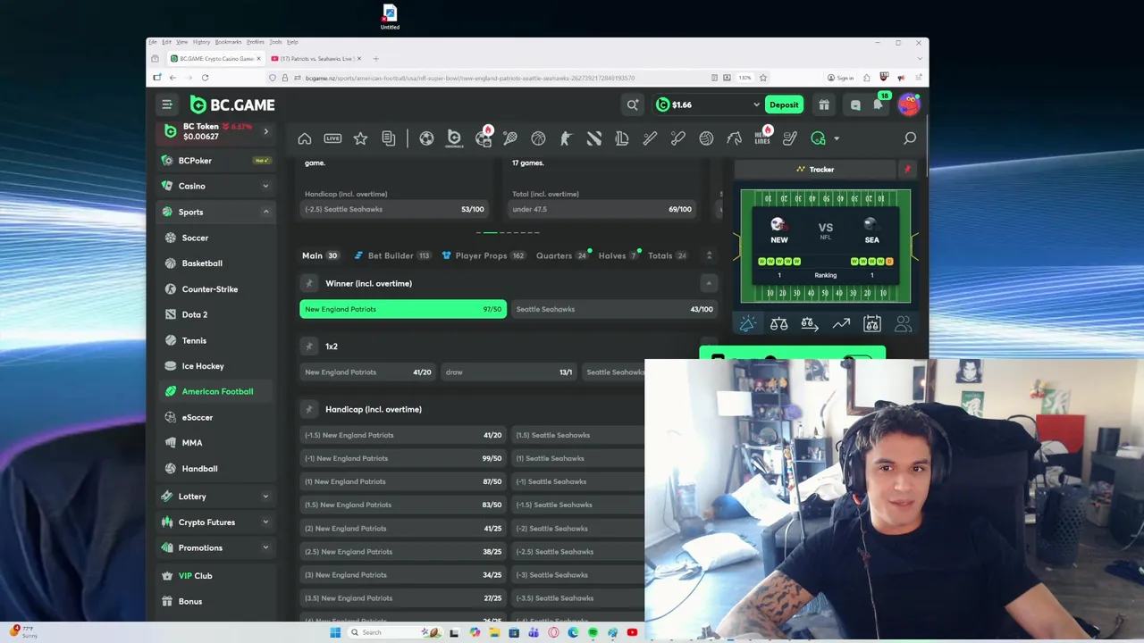This screenshot has height=643, width=1144.
Task: Expand the balance currency dropdown
Action: coord(756,104)
